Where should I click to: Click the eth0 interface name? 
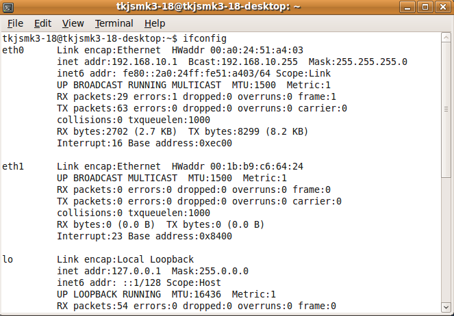(14, 50)
